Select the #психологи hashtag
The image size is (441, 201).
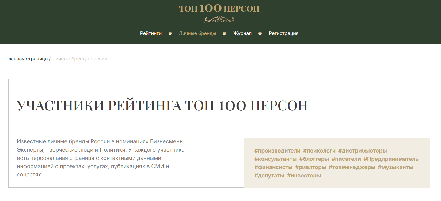(x=319, y=151)
